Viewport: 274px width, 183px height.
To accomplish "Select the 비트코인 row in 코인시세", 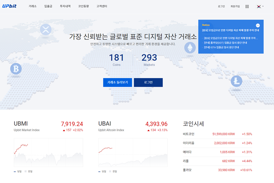I will [218, 134].
